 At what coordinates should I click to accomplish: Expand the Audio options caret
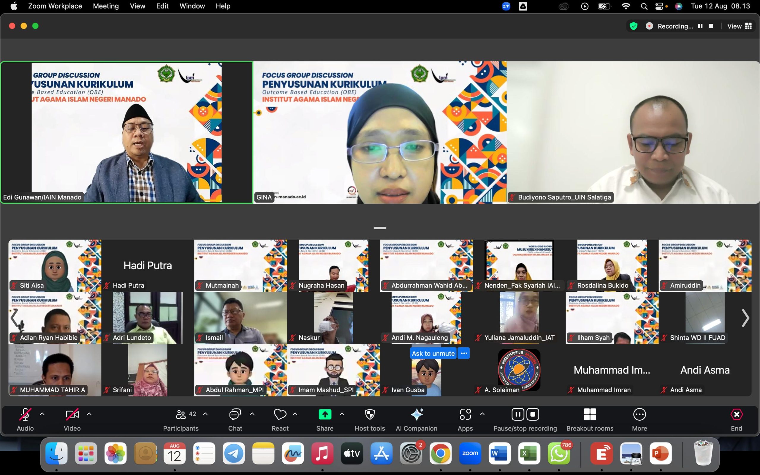(x=42, y=414)
